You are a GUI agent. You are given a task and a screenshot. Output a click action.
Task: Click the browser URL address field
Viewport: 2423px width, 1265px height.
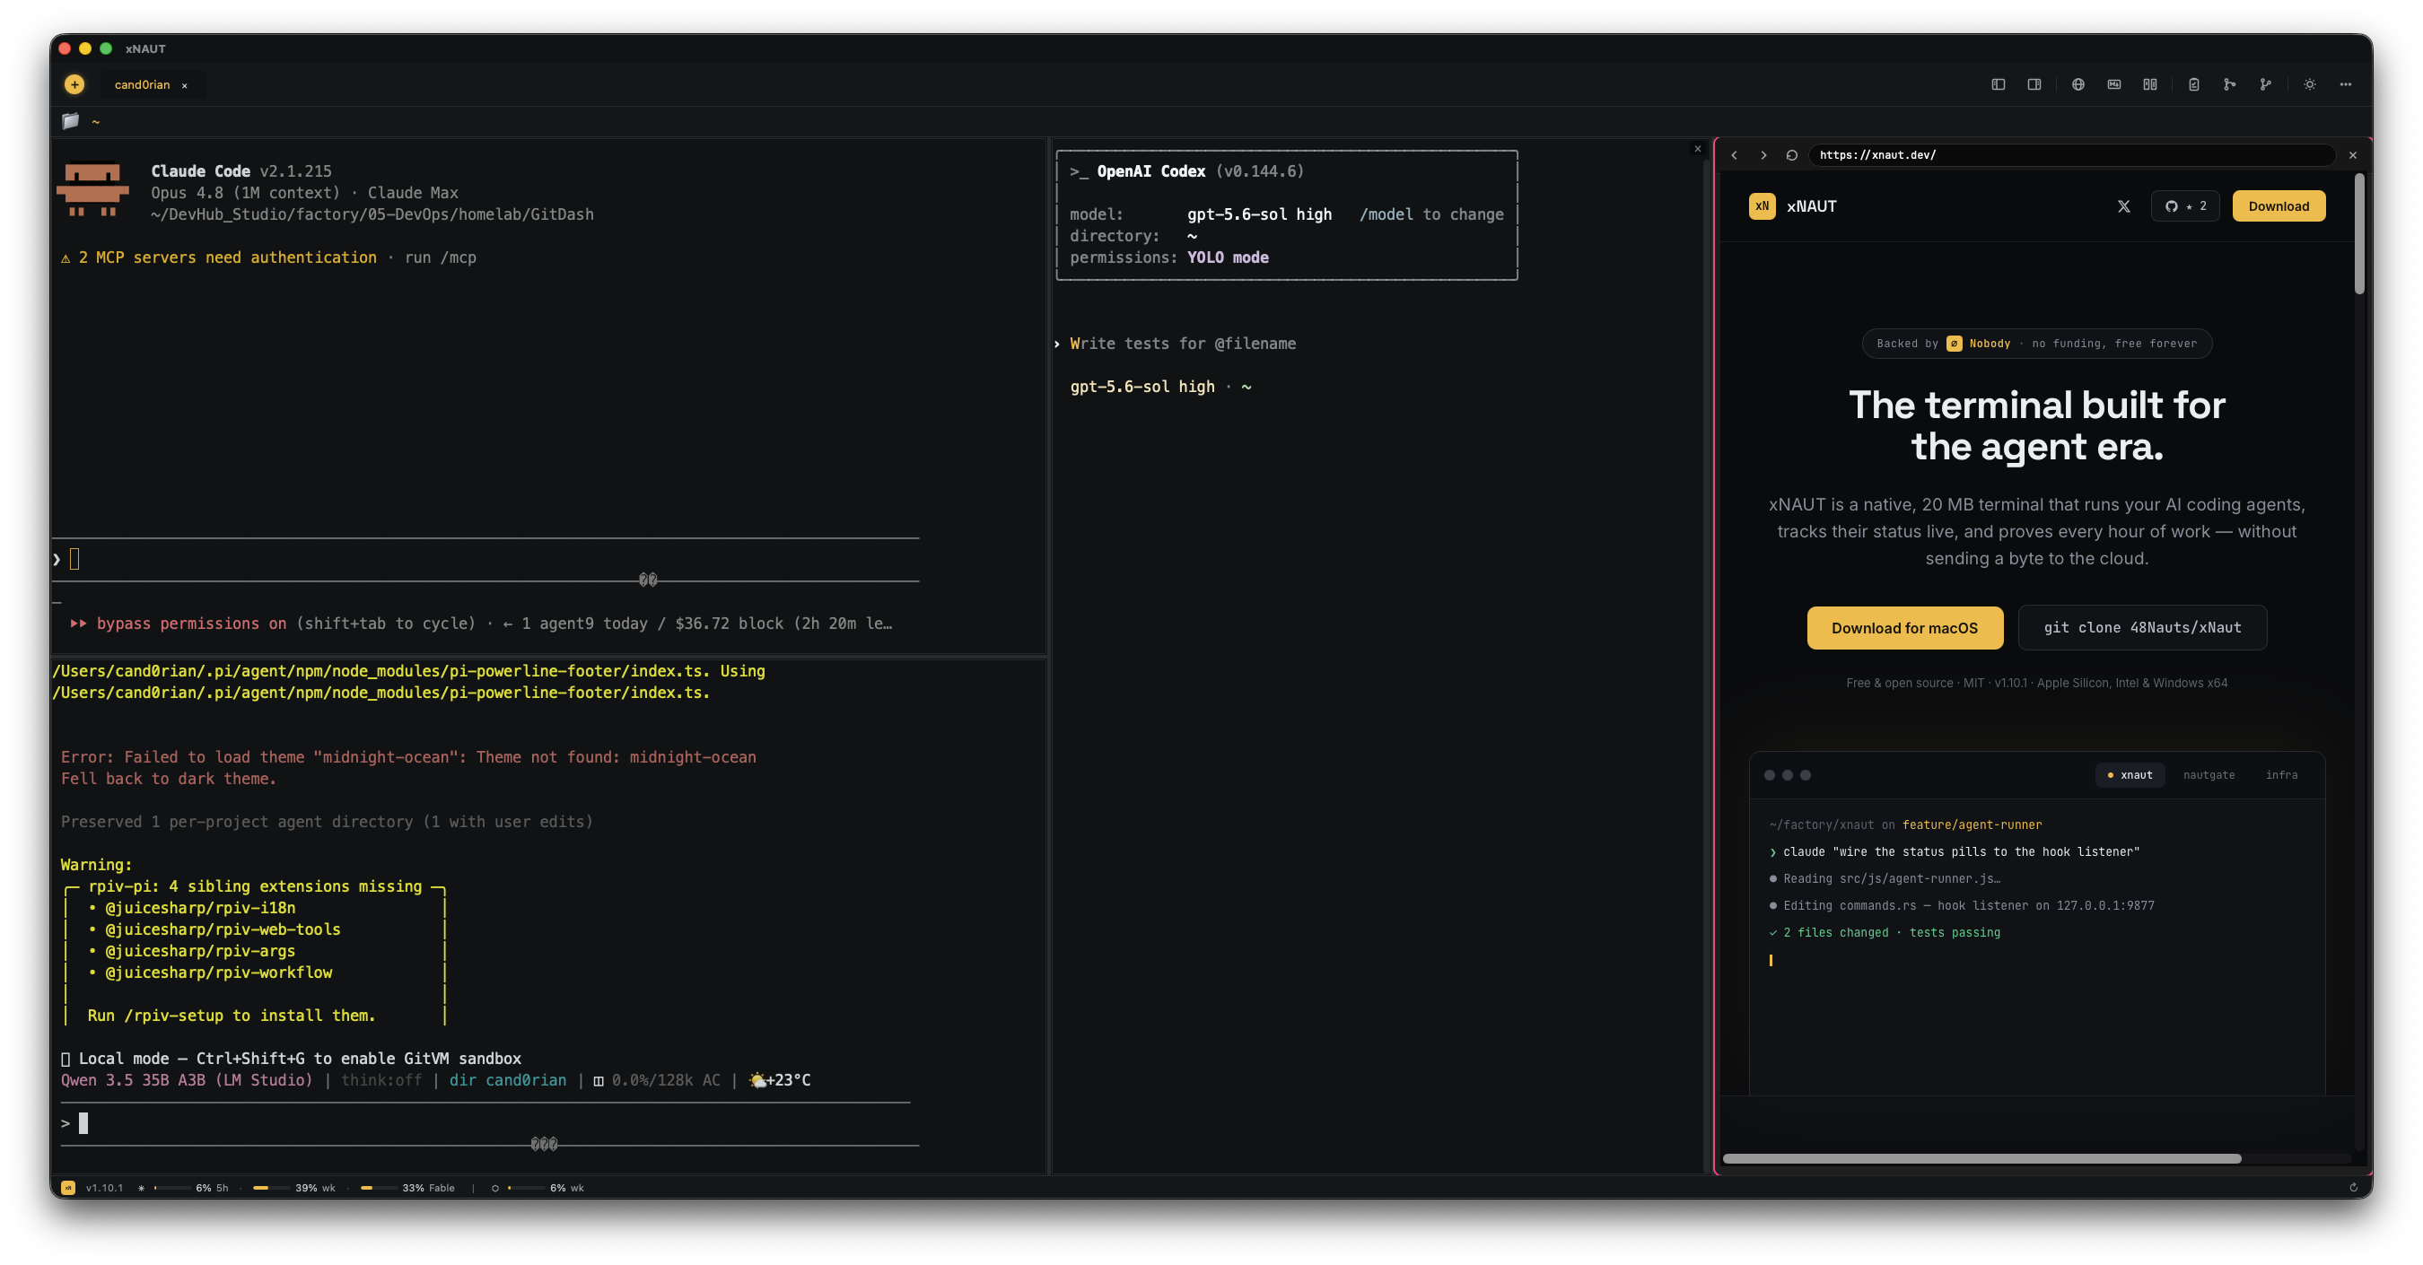click(2071, 155)
